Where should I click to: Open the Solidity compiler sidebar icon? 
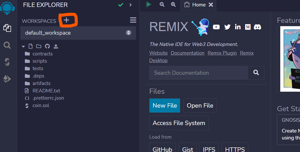(7, 62)
